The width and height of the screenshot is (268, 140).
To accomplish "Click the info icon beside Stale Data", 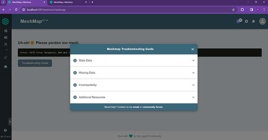I will [x=75, y=60].
